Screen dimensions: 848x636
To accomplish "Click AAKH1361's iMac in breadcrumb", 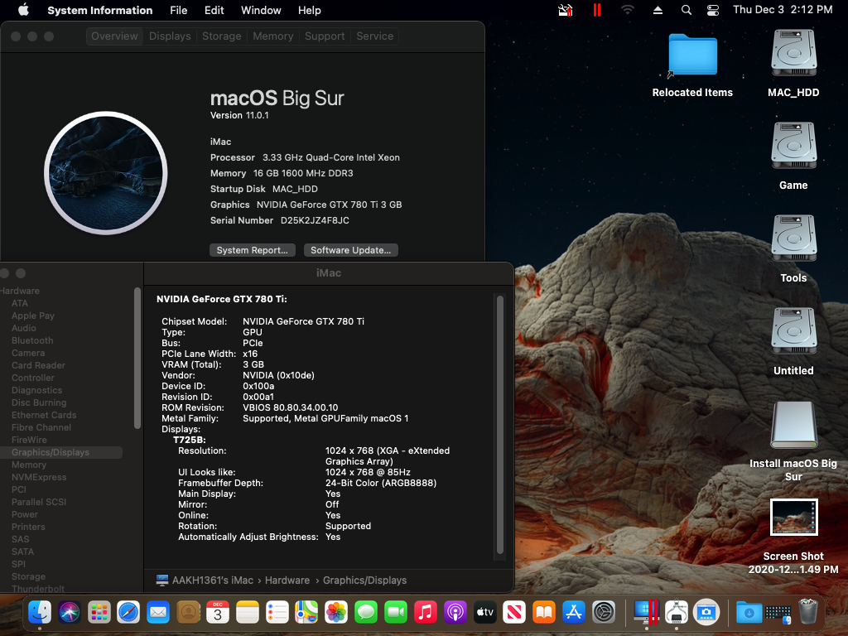I will click(213, 581).
